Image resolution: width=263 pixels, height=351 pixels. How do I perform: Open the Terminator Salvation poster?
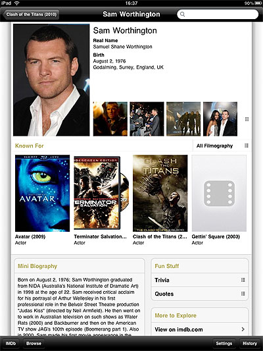point(101,193)
